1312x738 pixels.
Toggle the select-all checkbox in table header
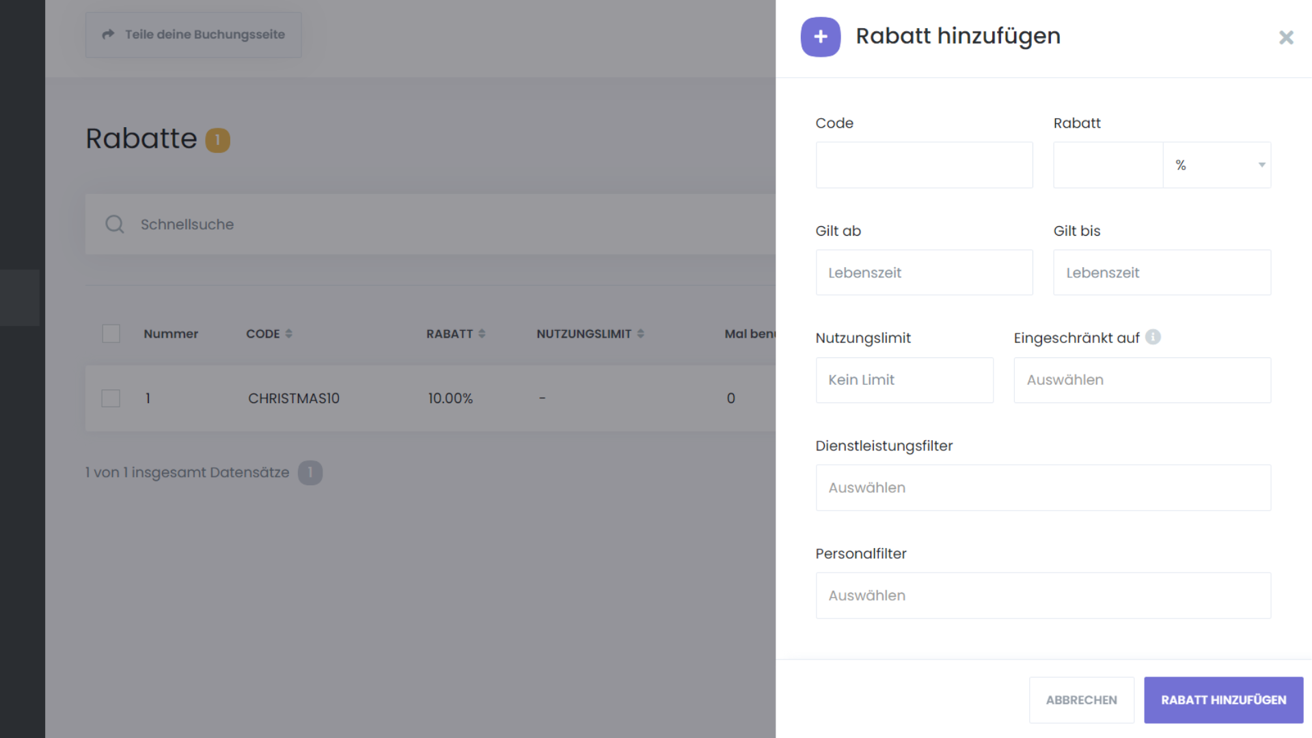pyautogui.click(x=111, y=333)
